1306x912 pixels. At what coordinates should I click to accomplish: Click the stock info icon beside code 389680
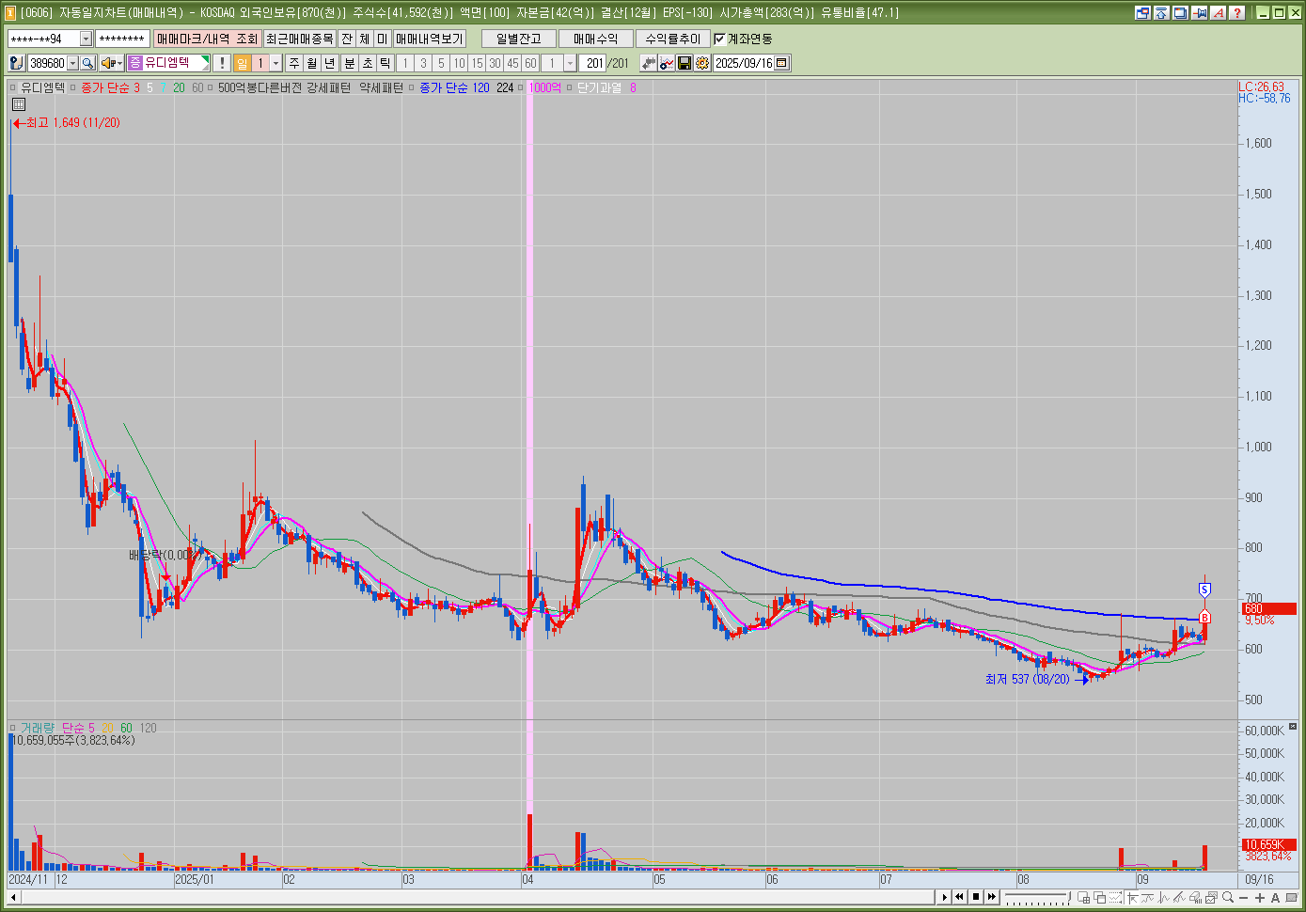(16, 63)
